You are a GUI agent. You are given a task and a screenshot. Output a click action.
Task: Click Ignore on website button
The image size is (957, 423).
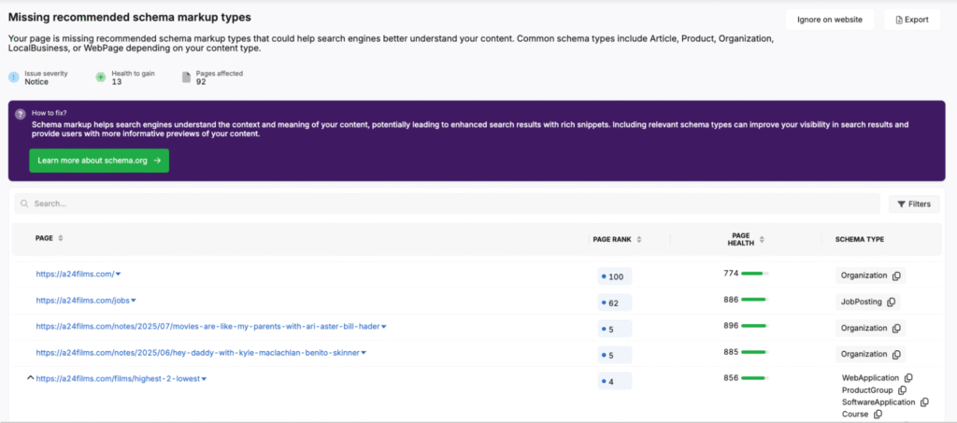pyautogui.click(x=830, y=20)
